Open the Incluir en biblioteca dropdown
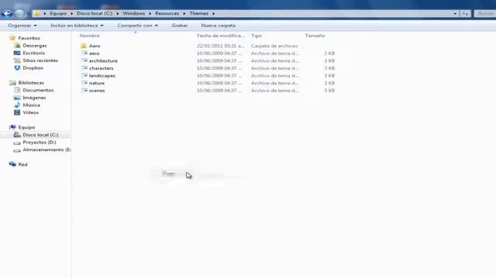Image resolution: width=496 pixels, height=279 pixels. click(x=77, y=26)
